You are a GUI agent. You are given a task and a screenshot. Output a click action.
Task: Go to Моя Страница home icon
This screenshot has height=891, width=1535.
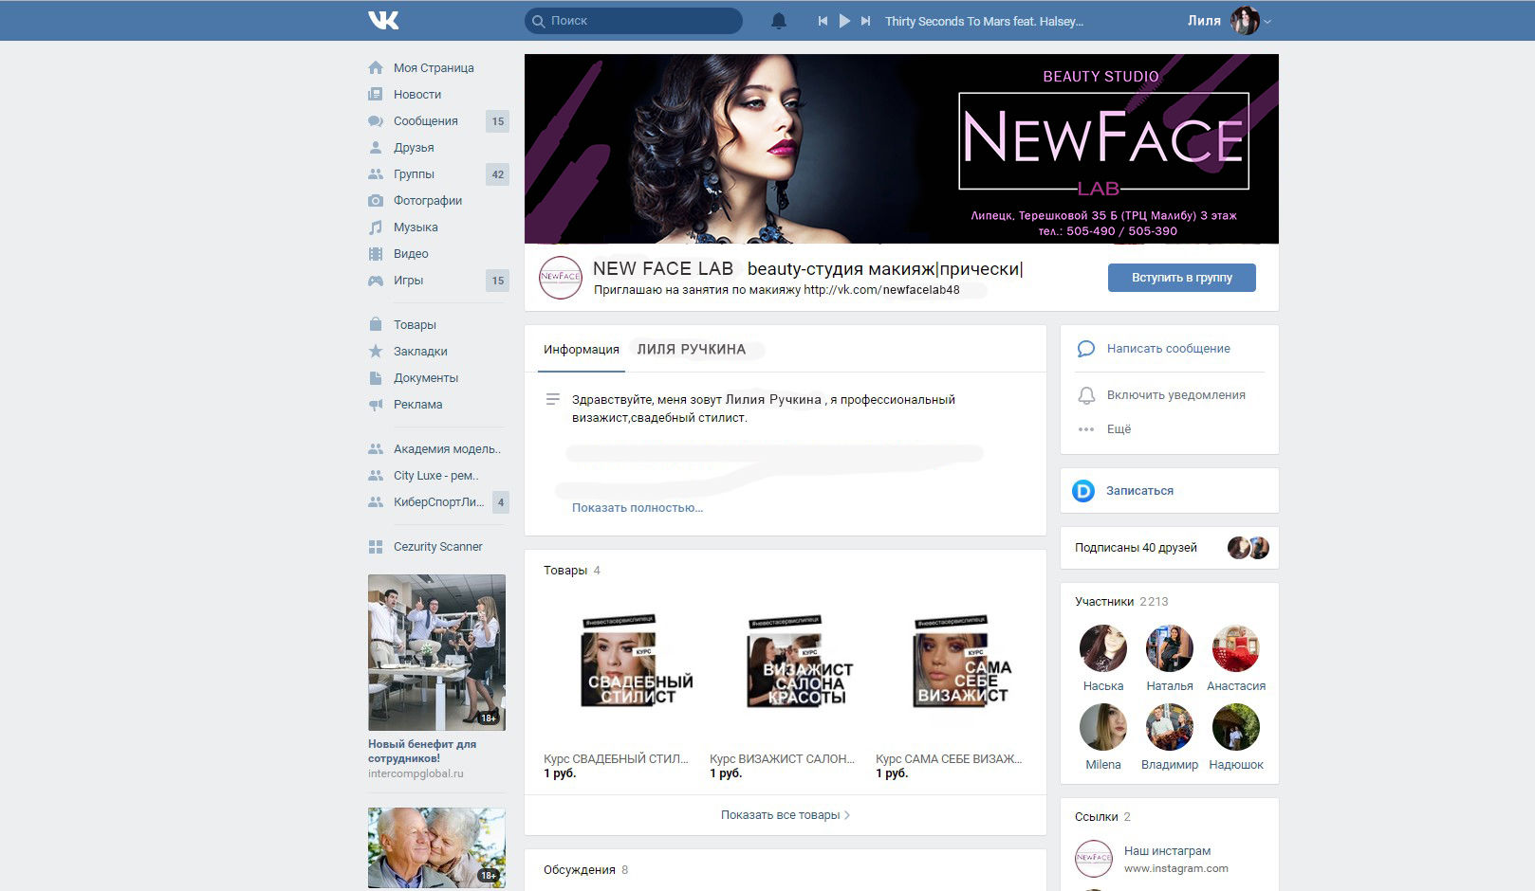[376, 68]
